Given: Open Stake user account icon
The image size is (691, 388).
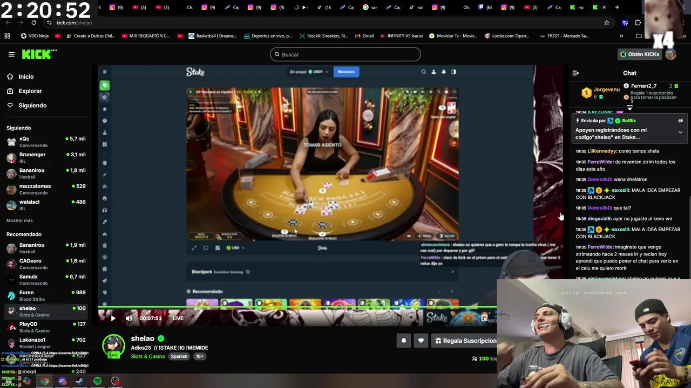Looking at the screenshot, I should point(433,72).
